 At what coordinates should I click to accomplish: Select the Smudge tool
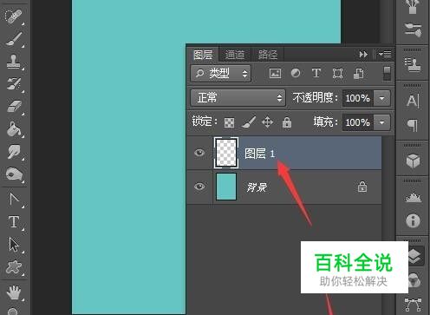[14, 152]
